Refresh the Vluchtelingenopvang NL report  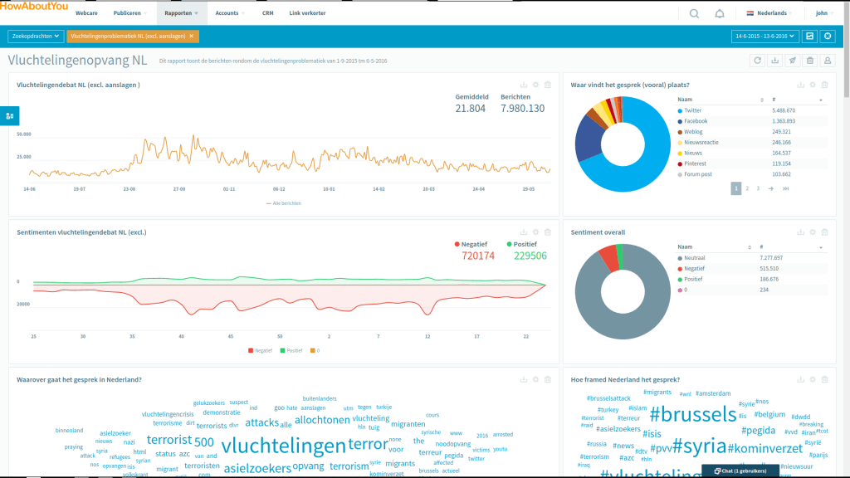(757, 61)
